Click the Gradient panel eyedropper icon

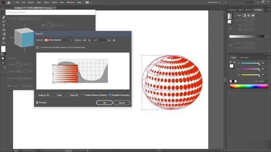(230, 45)
